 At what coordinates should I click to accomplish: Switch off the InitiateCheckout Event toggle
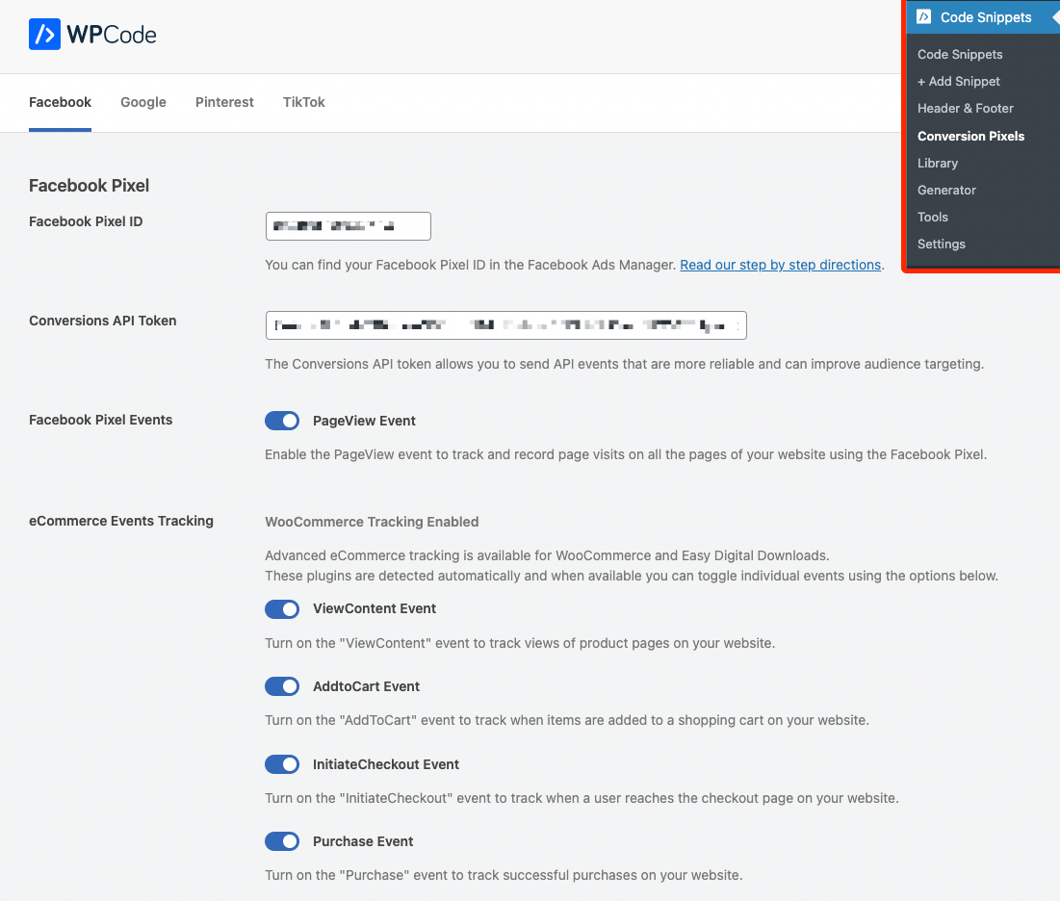[282, 764]
